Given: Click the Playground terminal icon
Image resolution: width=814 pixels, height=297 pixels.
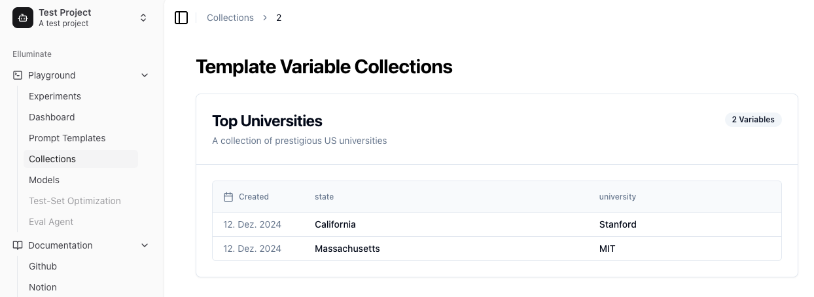Looking at the screenshot, I should tap(18, 75).
